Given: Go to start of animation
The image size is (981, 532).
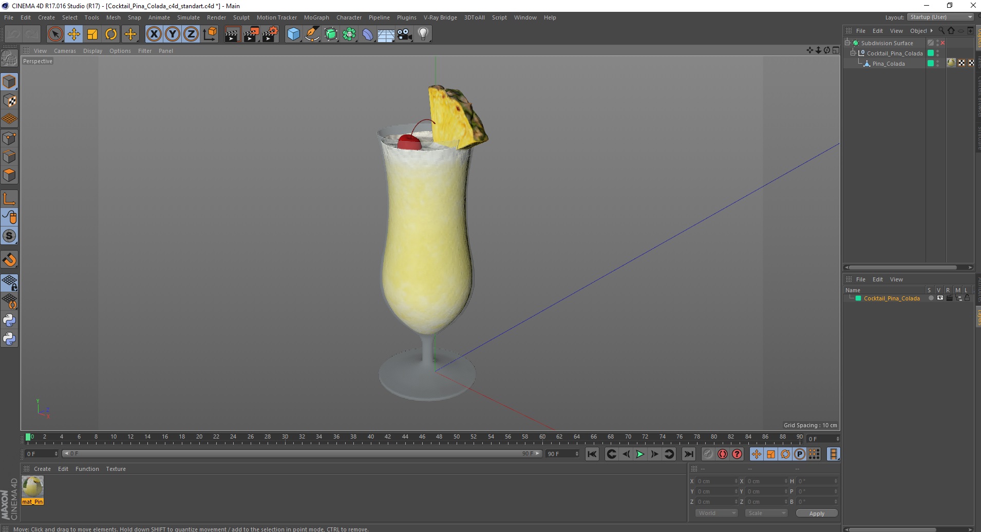Looking at the screenshot, I should (x=592, y=454).
